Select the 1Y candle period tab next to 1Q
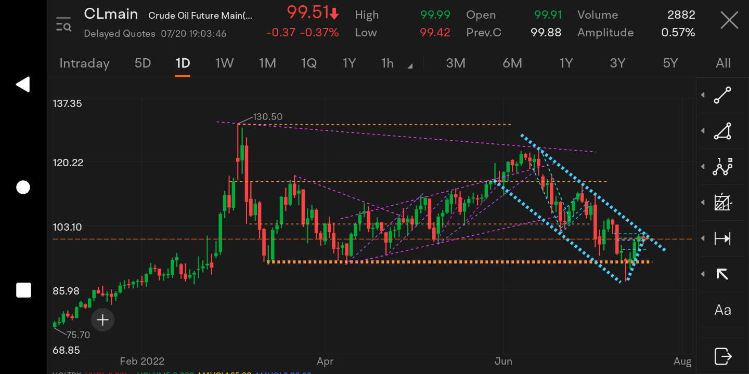This screenshot has width=749, height=374. point(349,63)
